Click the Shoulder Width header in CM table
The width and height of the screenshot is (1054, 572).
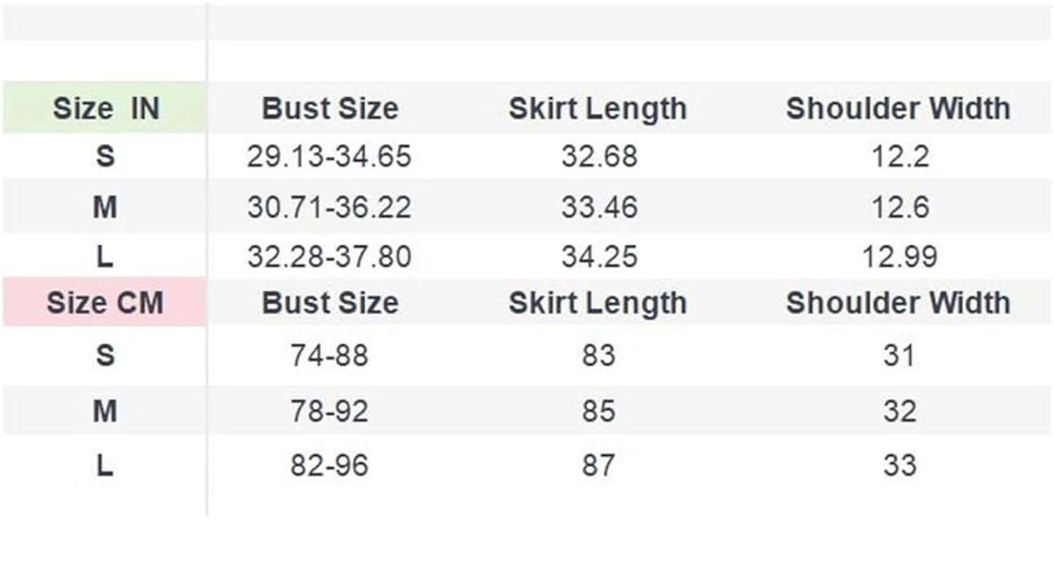coord(898,303)
